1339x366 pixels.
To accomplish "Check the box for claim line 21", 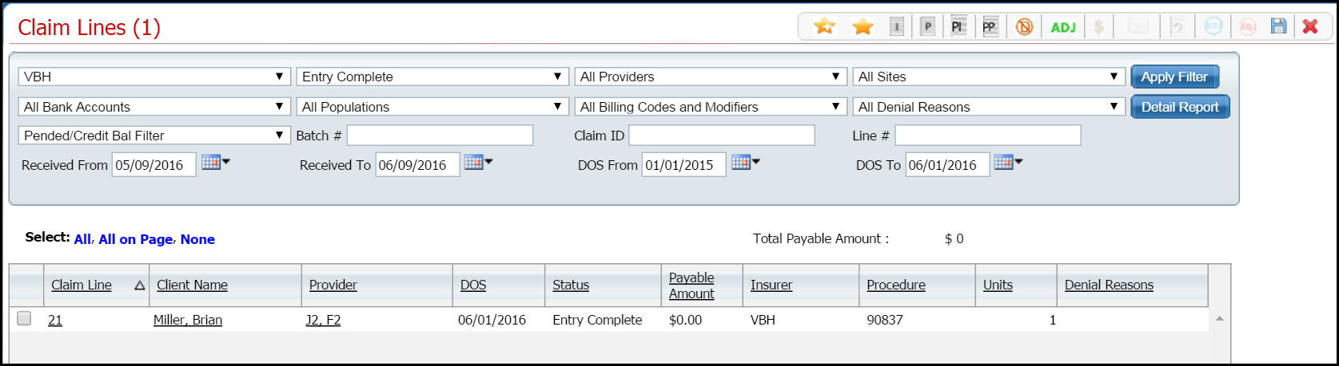I will point(24,319).
